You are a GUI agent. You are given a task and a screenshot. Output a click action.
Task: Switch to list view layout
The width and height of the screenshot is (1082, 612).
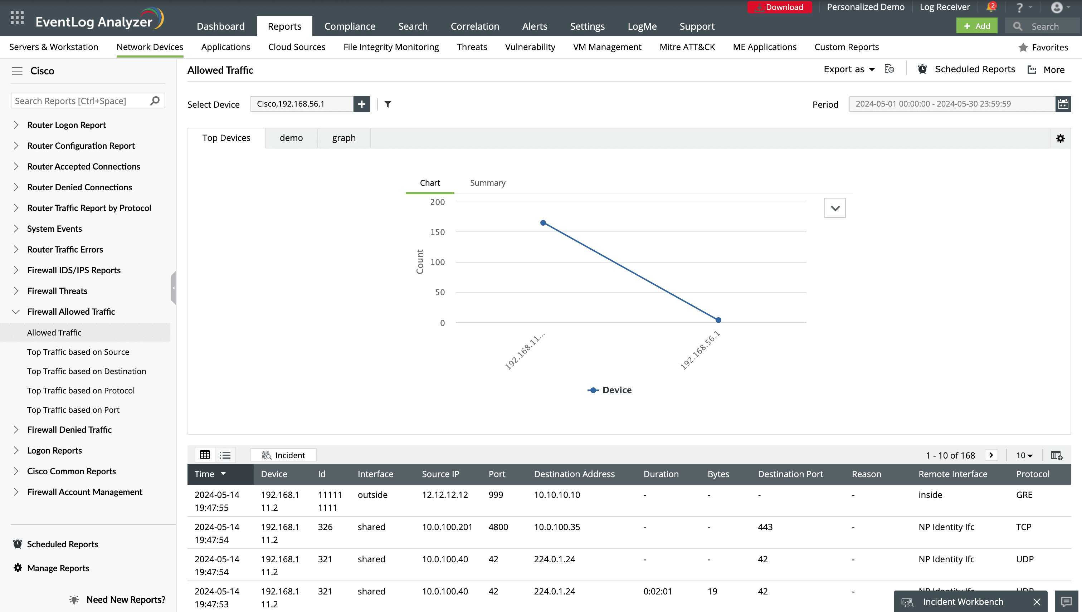pyautogui.click(x=225, y=455)
